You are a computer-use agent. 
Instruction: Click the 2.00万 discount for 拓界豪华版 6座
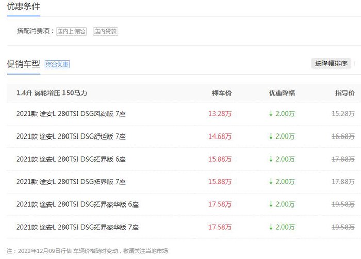(x=282, y=204)
